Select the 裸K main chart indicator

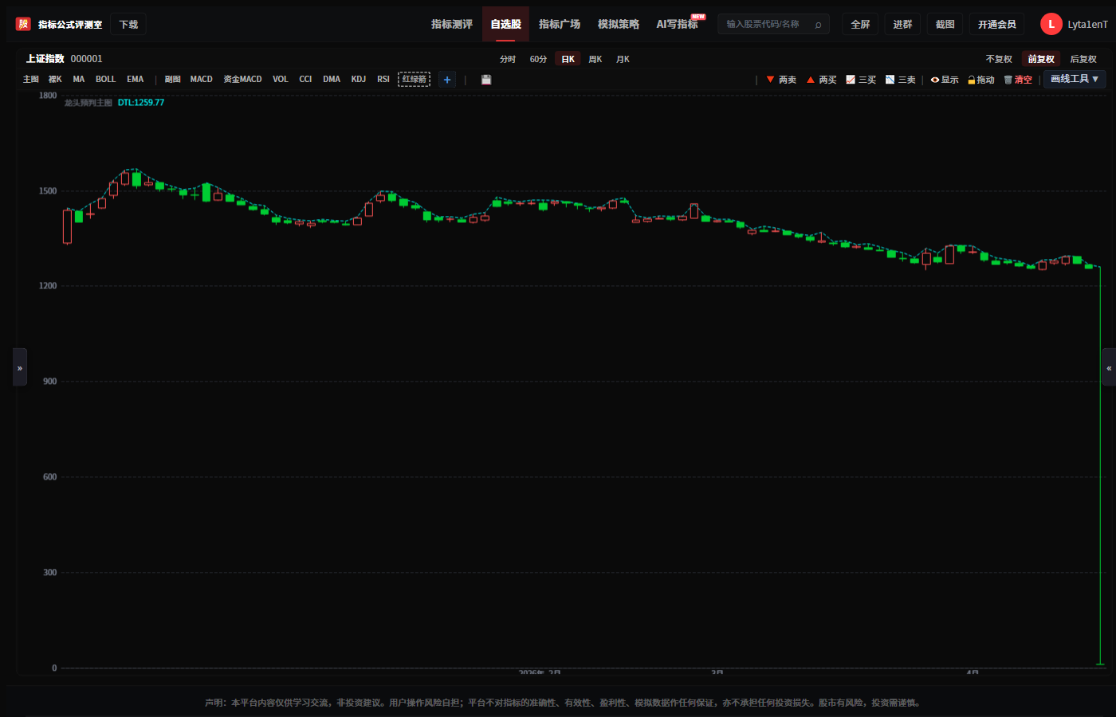point(55,80)
